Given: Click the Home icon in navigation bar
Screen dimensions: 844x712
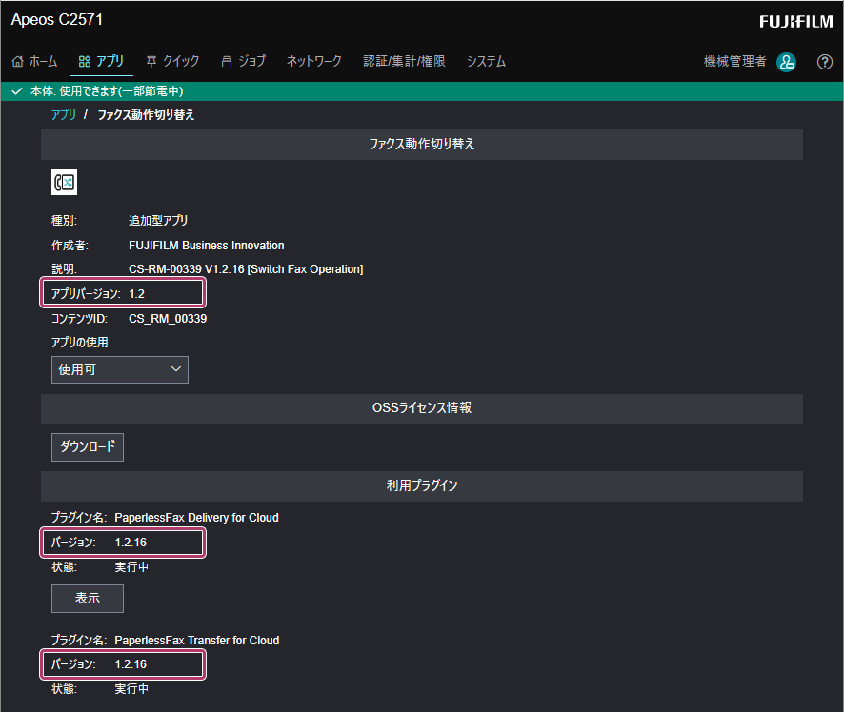Looking at the screenshot, I should pyautogui.click(x=18, y=61).
